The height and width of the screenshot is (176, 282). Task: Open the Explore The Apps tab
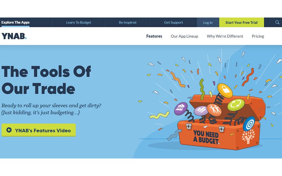click(15, 22)
